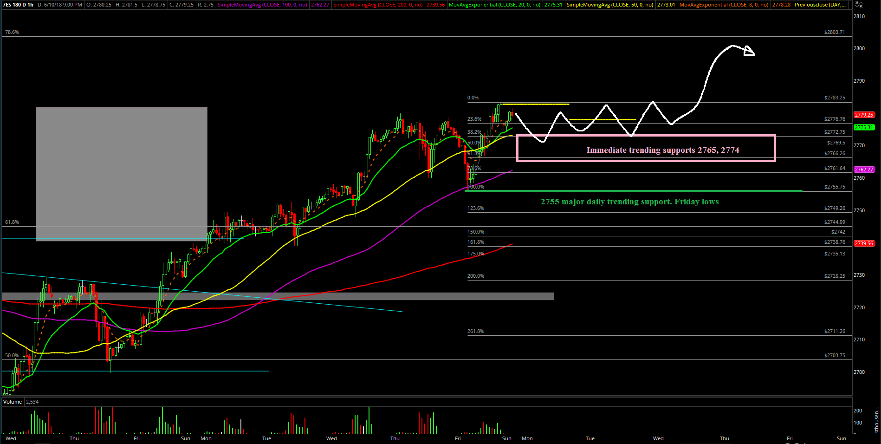The height and width of the screenshot is (444, 881).
Task: Click the 2810 tick on price axis
Action: (859, 16)
